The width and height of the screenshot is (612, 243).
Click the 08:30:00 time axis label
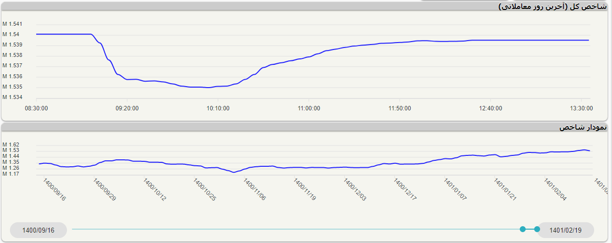point(37,108)
